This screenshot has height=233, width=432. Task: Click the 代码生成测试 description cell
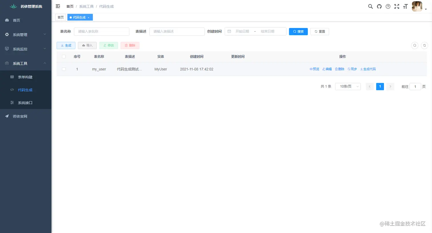[x=129, y=69]
